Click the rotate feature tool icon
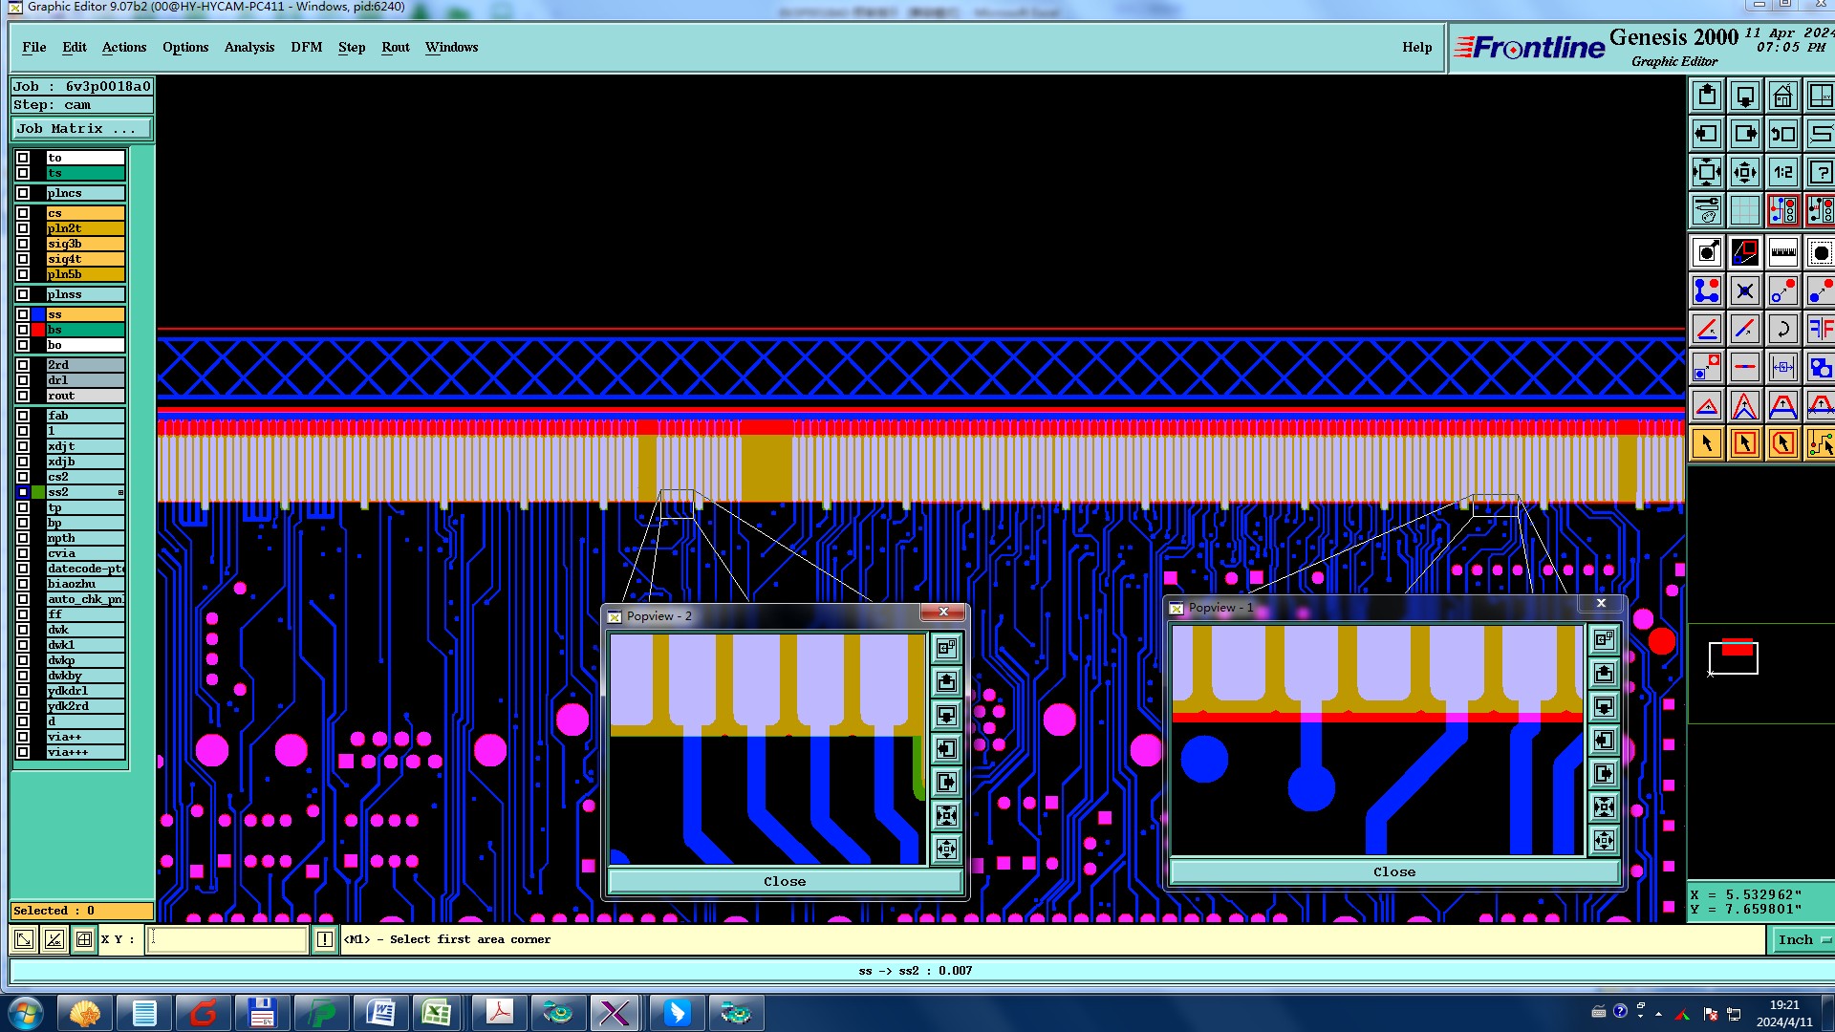The height and width of the screenshot is (1032, 1835). pyautogui.click(x=1782, y=330)
